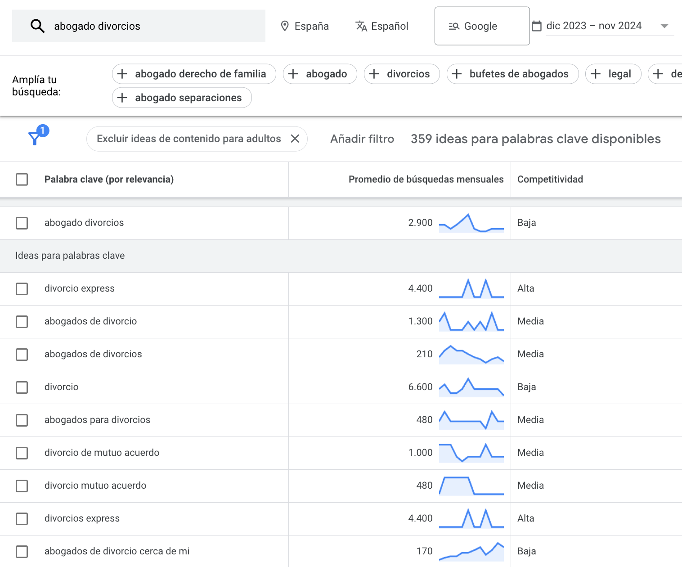The height and width of the screenshot is (567, 682).
Task: Click the Google search network icon
Action: coord(454,26)
